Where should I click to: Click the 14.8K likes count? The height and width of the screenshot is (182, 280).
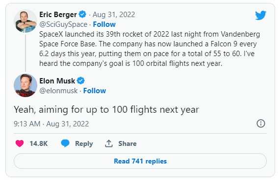point(39,143)
